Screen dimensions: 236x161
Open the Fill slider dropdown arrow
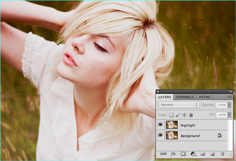click(x=229, y=115)
